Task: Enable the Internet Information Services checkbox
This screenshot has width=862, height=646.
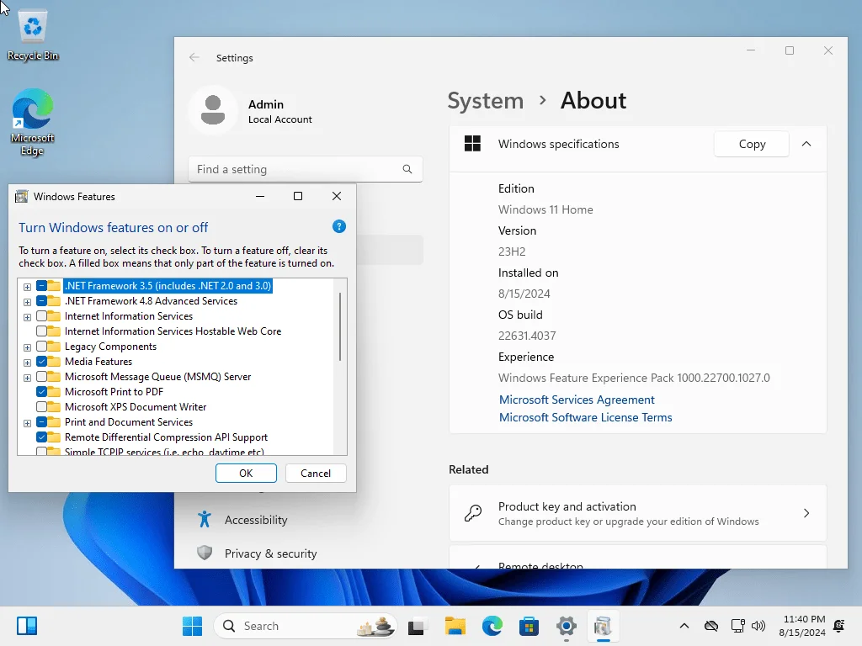Action: tap(42, 316)
